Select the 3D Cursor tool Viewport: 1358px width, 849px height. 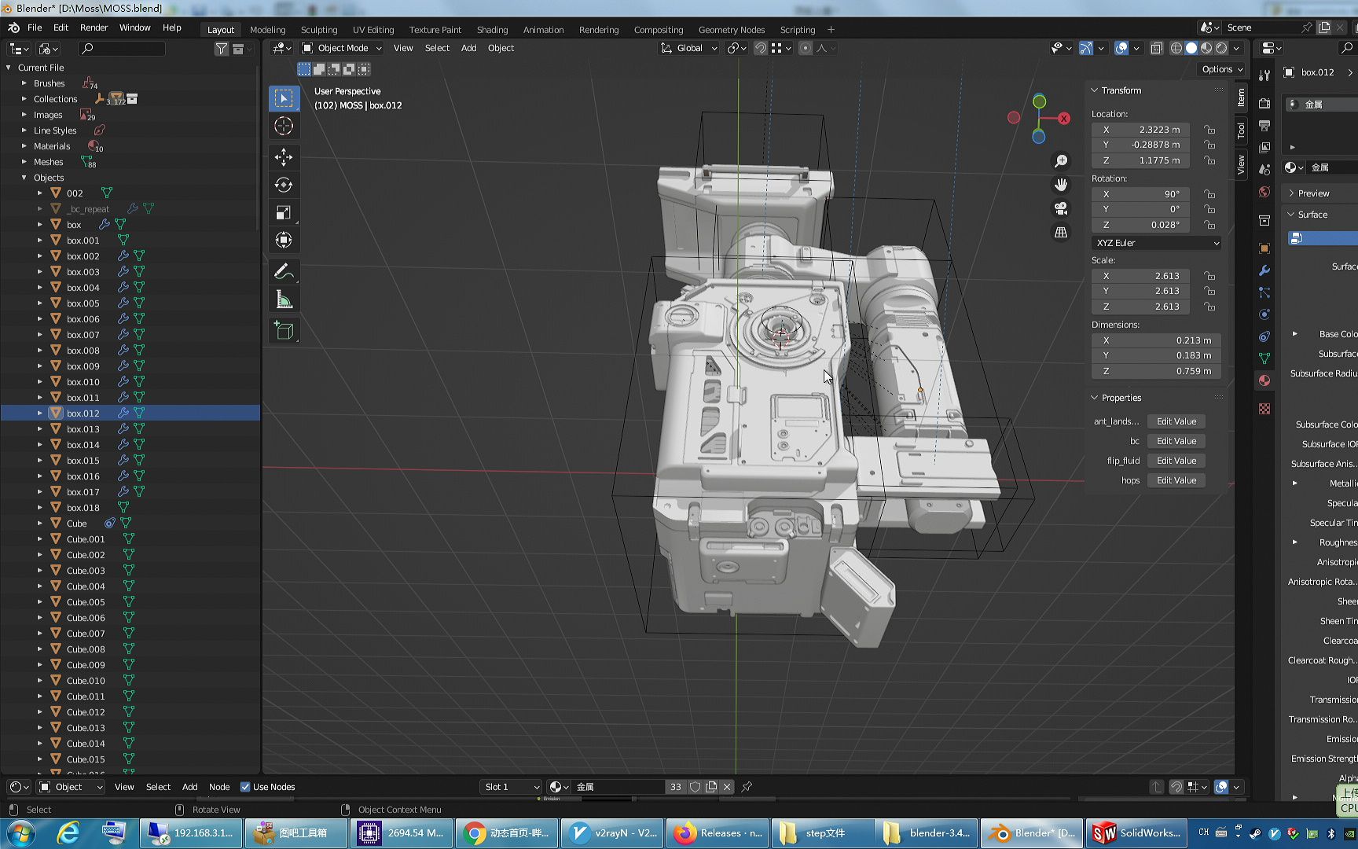pos(284,126)
